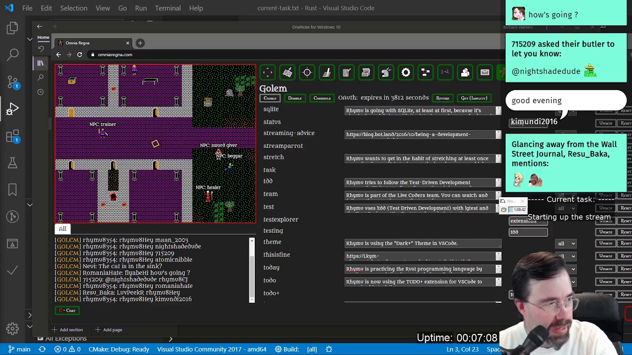Click the 'tdd' input field
Image resolution: width=632 pixels, height=355 pixels.
coord(528,232)
